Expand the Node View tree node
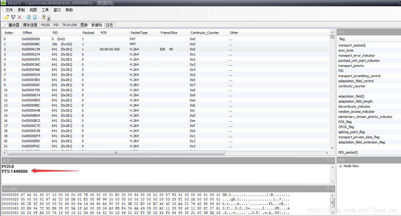The height and width of the screenshot is (216, 401). click(340, 166)
